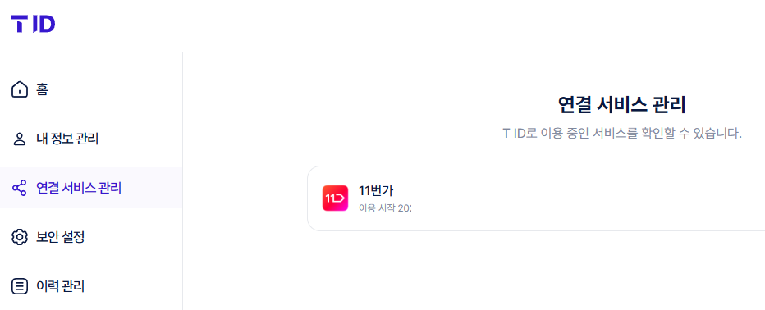The image size is (765, 310).
Task: Click the gear icon for 보안 설정
Action: pos(20,237)
